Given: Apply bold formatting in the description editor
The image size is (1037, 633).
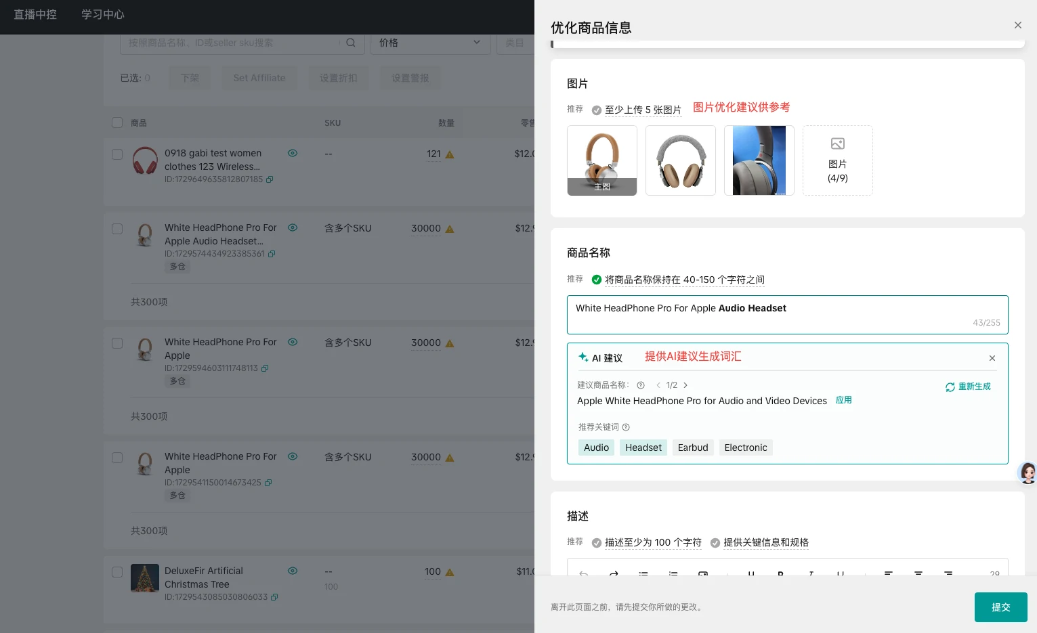Looking at the screenshot, I should 780,575.
